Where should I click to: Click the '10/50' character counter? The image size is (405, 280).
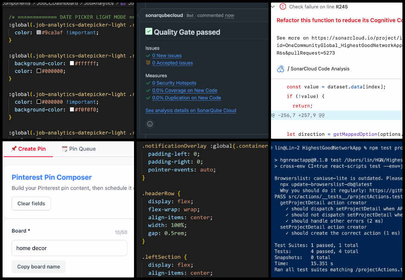click(x=121, y=233)
